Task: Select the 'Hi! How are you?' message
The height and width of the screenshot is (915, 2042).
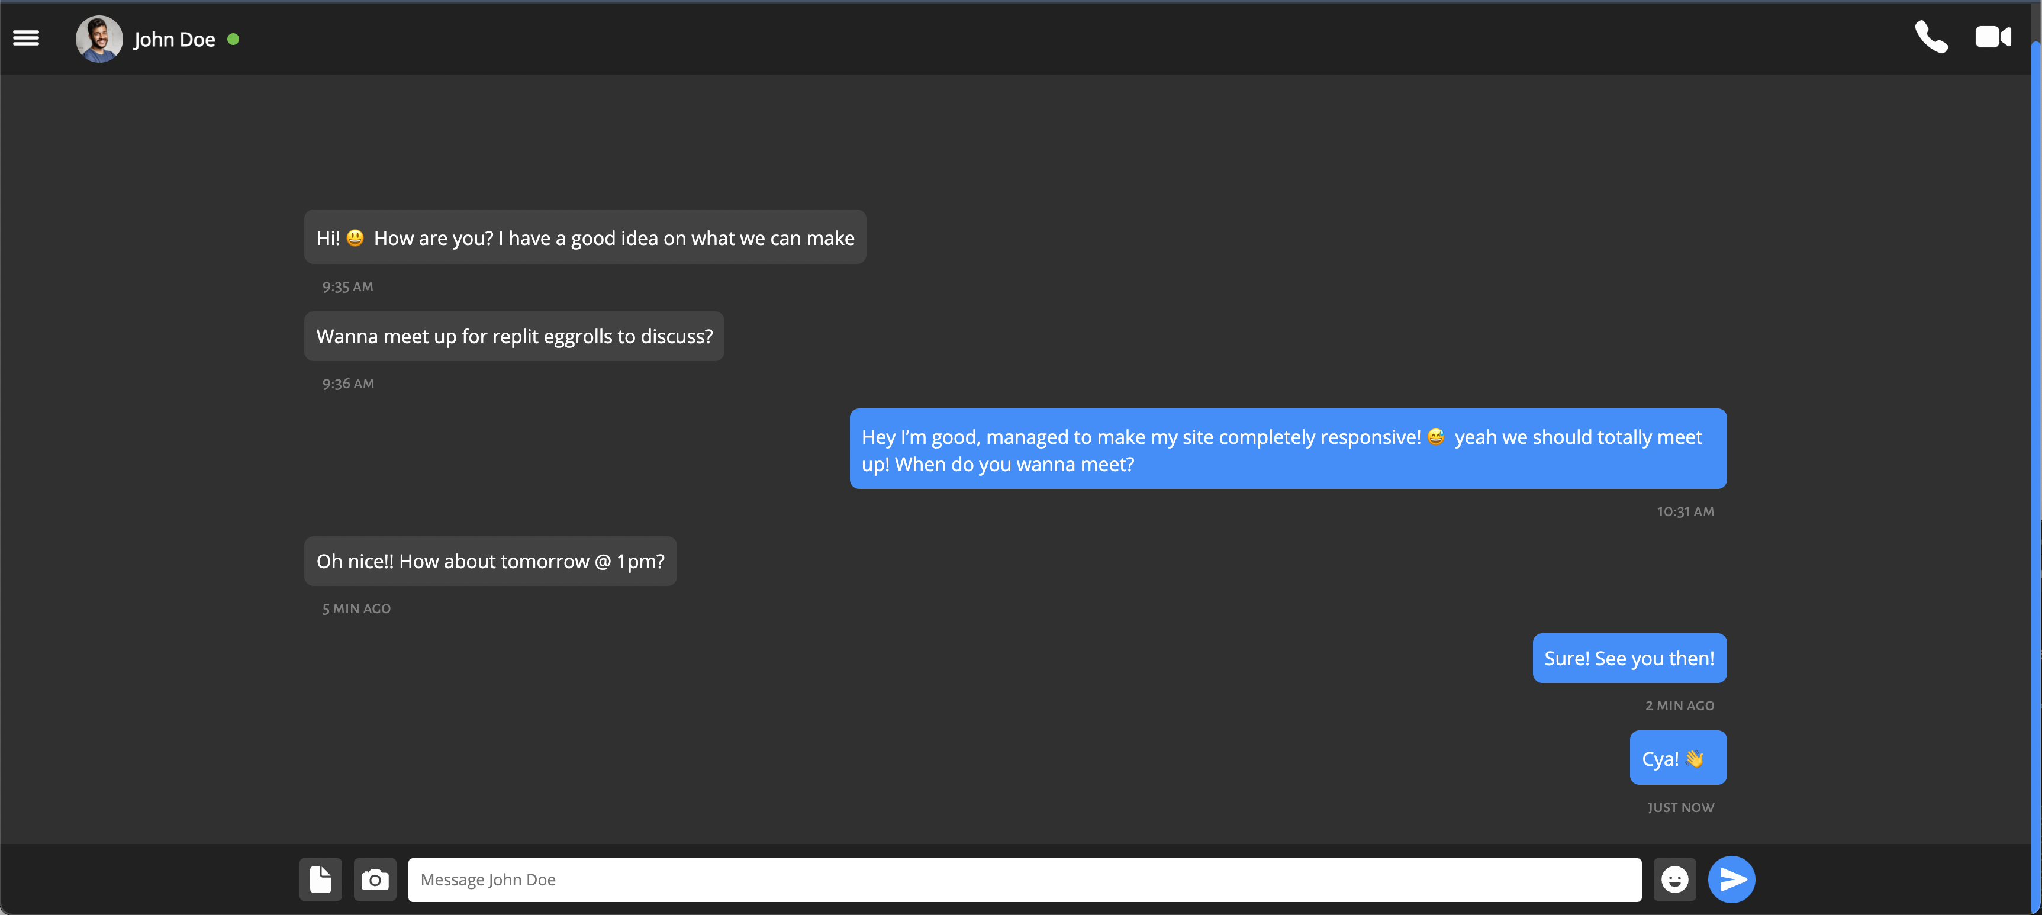Action: click(585, 237)
